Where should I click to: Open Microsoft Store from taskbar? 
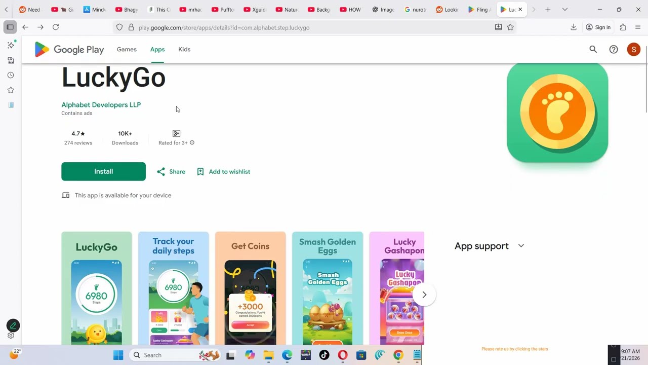(361, 355)
